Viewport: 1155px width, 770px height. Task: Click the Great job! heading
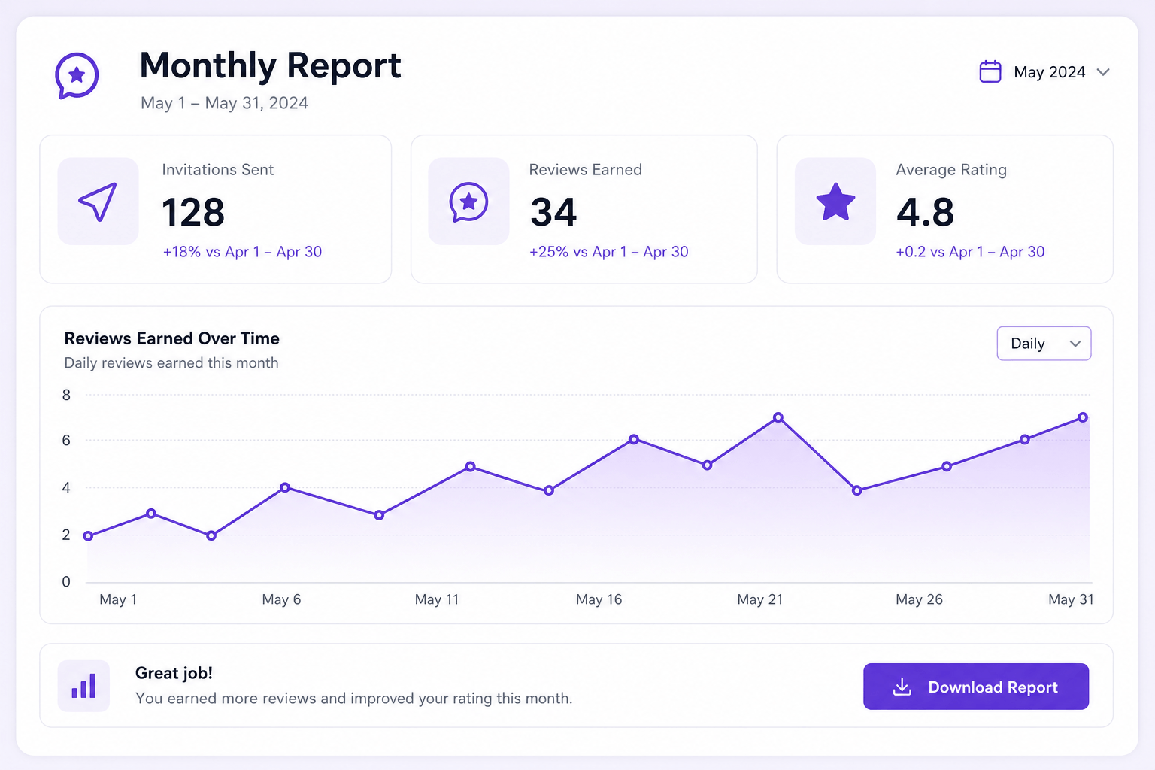[x=174, y=673]
